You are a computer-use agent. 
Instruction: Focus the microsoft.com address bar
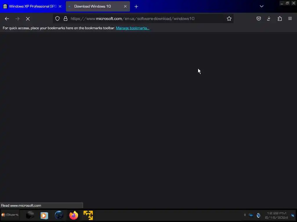click(x=143, y=18)
